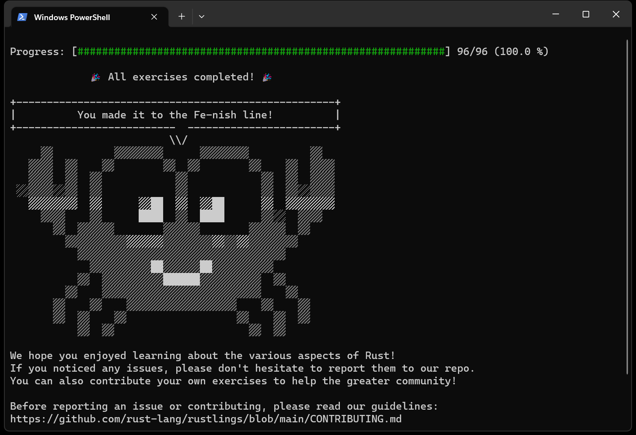Screen dimensions: 636x435
Task: Click the "If you noticed any issues" line
Action: (242, 368)
